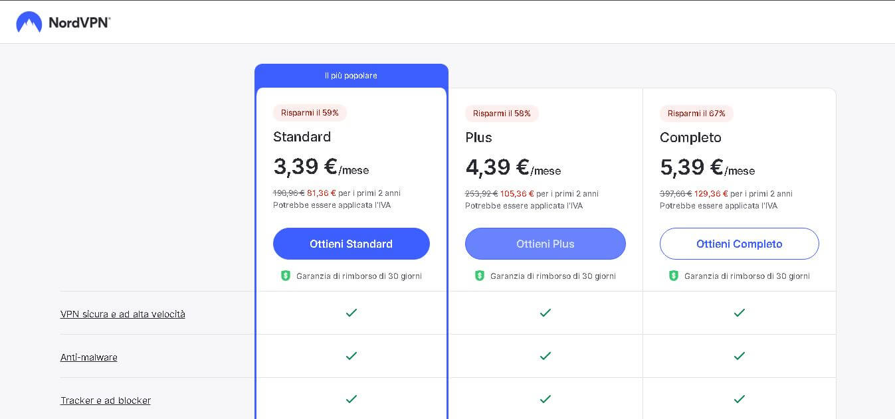Screen dimensions: 895x419
Task: Click the guarantee shield icon in the Completo column
Action: pos(674,276)
